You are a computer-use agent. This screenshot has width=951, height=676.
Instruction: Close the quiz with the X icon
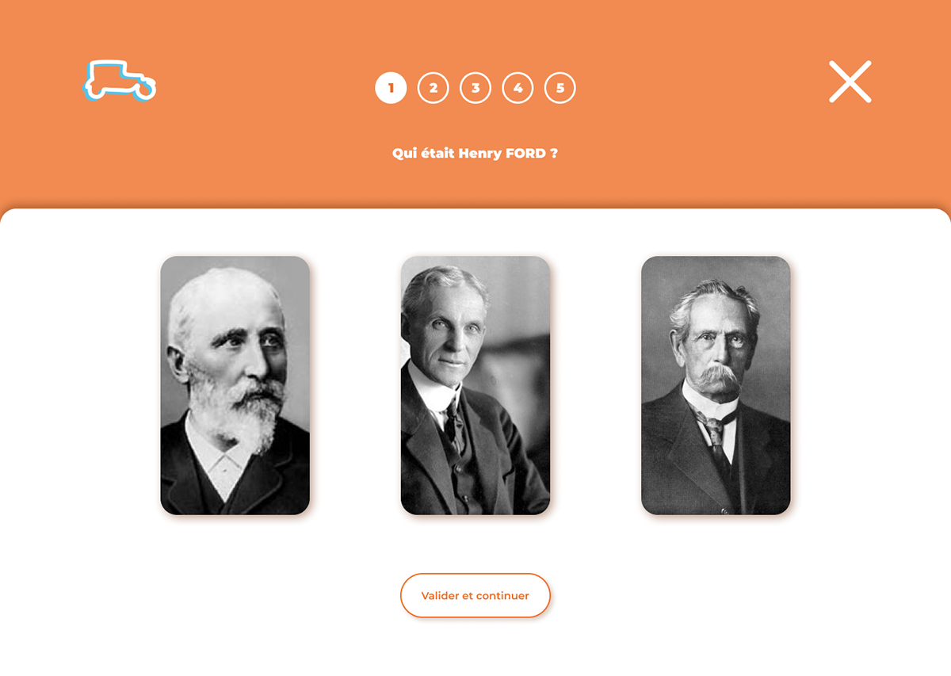(x=850, y=82)
